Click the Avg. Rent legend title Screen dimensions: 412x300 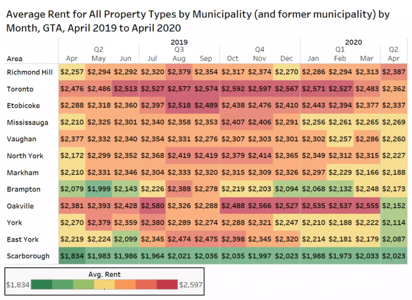(104, 275)
